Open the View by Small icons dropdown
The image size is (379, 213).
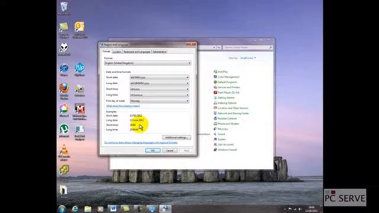[248, 58]
